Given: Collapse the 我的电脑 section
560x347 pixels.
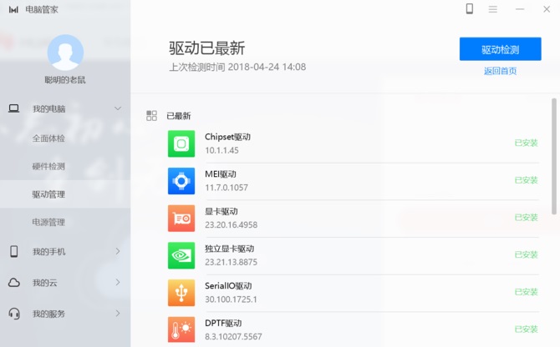Looking at the screenshot, I should tap(118, 108).
